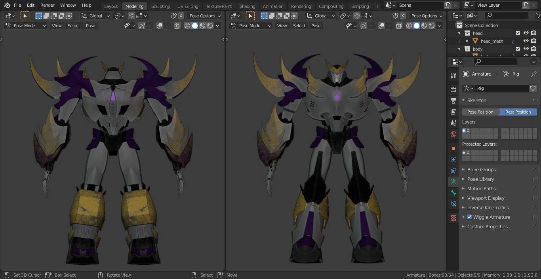Viewport: 541px width, 279px height.
Task: Hide the head collection in viewport
Action: [x=526, y=33]
